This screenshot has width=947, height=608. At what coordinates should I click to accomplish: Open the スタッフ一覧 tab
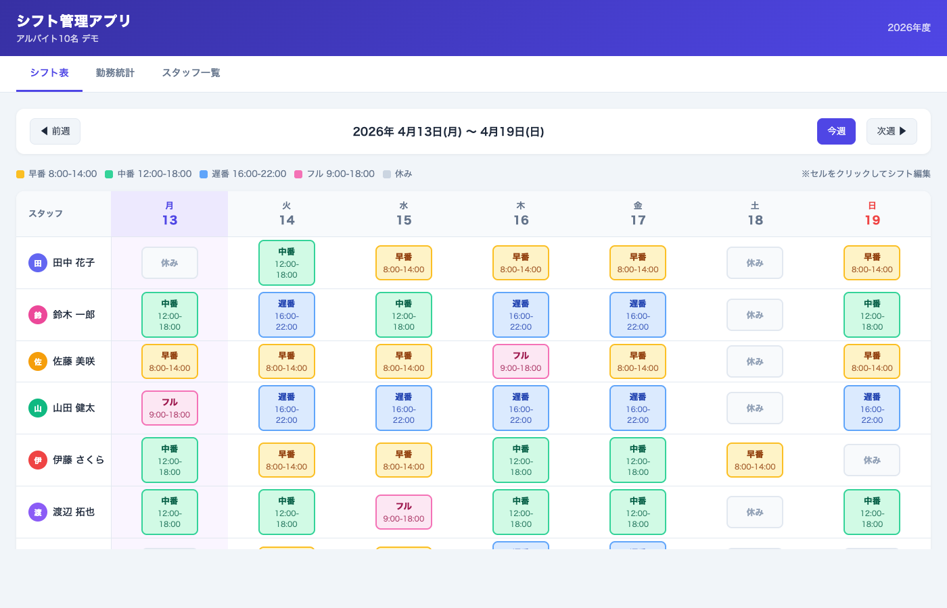(191, 73)
